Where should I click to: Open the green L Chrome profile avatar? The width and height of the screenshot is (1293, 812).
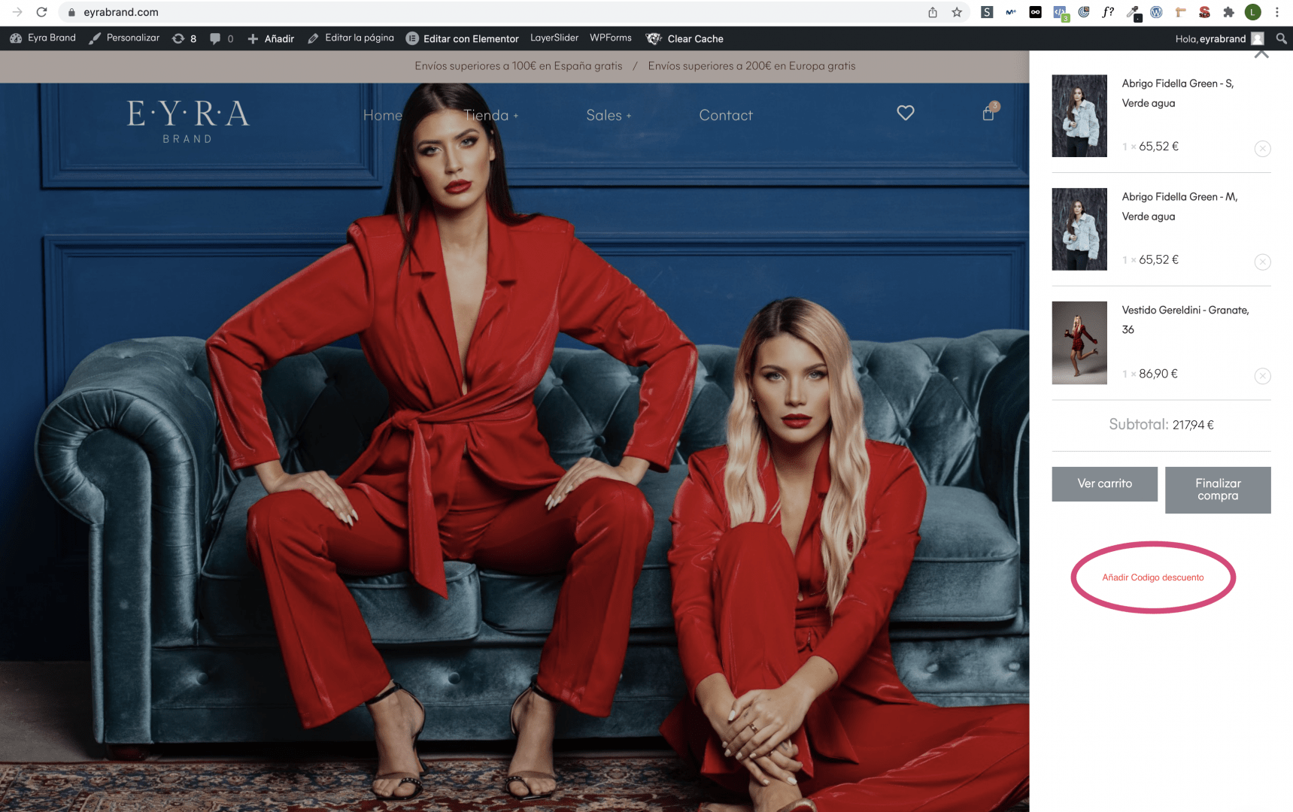[x=1252, y=12]
